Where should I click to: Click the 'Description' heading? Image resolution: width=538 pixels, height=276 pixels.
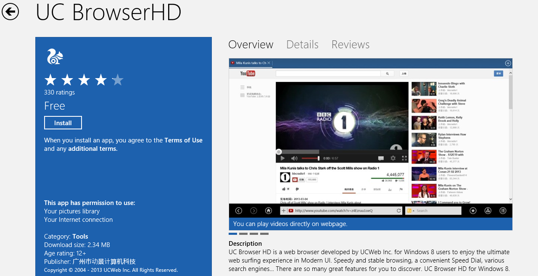click(x=245, y=244)
